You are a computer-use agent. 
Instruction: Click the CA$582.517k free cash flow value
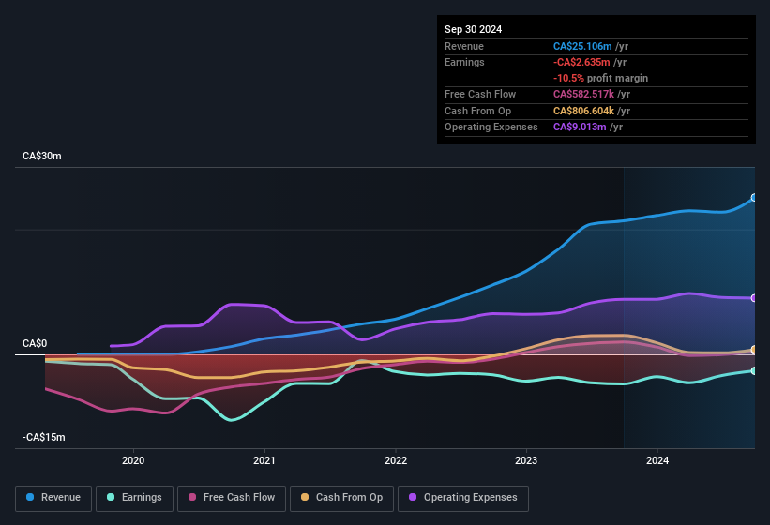pyautogui.click(x=583, y=94)
